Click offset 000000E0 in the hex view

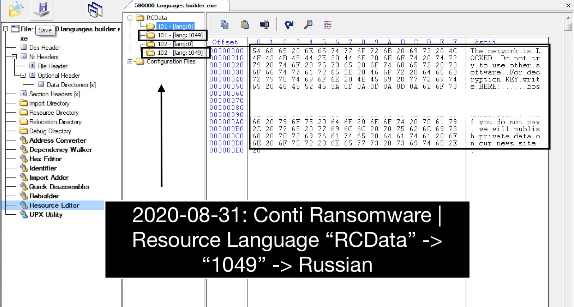(x=226, y=150)
